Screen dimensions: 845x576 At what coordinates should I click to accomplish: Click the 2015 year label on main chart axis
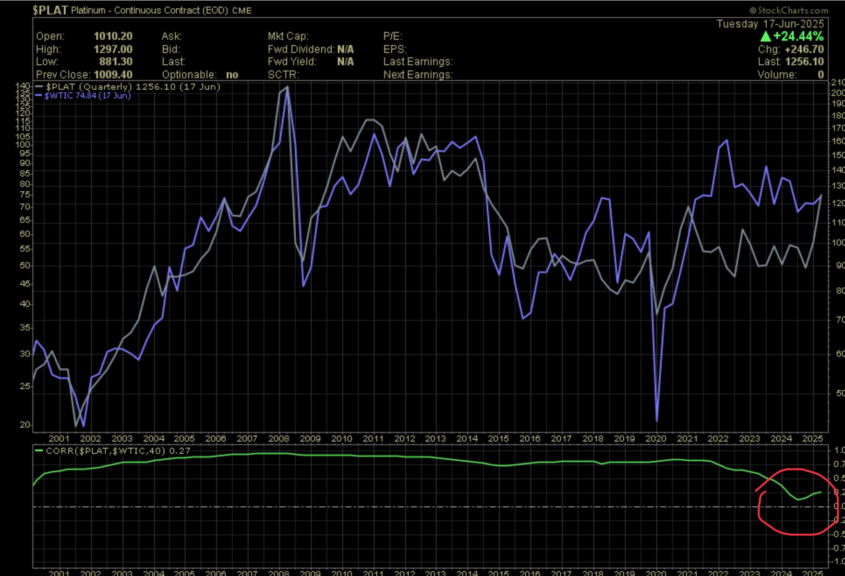(x=498, y=438)
